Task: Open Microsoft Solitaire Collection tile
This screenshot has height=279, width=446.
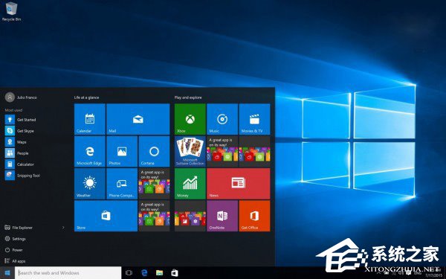Action: pyautogui.click(x=190, y=151)
